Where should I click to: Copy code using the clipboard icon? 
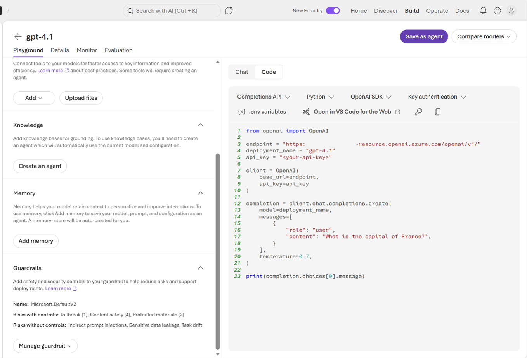click(438, 112)
